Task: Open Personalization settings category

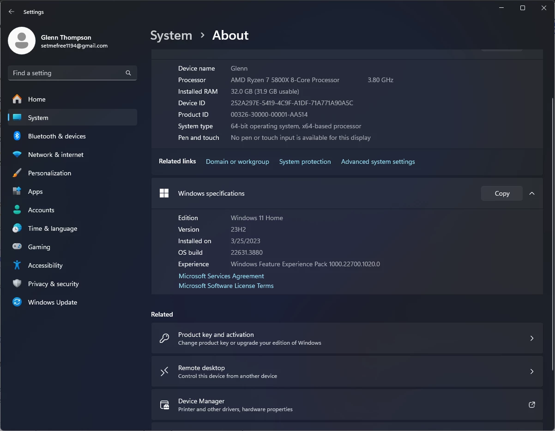Action: click(72, 173)
